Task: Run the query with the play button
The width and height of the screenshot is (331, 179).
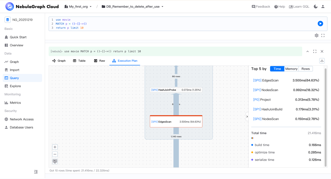Action: (320, 23)
